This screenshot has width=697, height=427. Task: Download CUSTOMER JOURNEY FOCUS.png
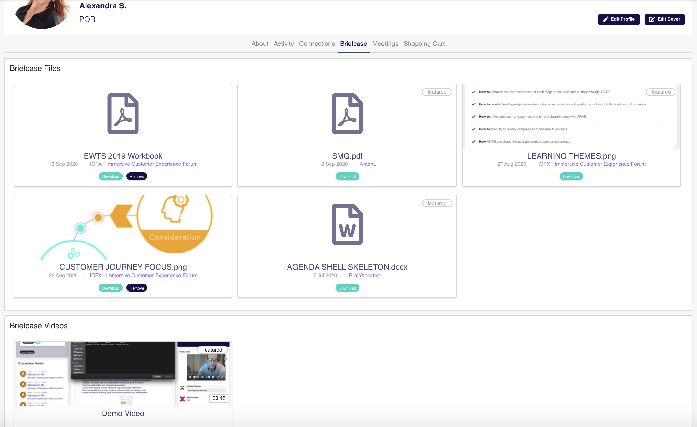pyautogui.click(x=111, y=288)
